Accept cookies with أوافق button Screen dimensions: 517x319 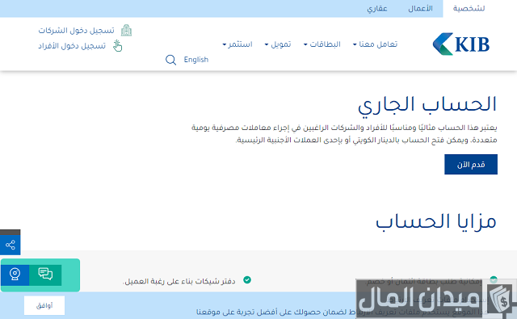(x=44, y=305)
